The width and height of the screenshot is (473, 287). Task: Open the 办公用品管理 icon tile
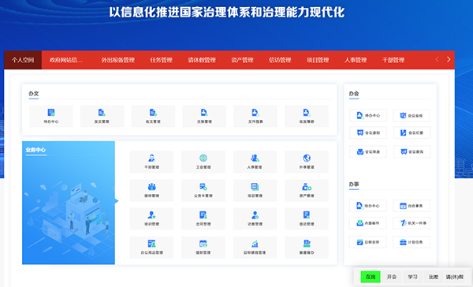[151, 247]
